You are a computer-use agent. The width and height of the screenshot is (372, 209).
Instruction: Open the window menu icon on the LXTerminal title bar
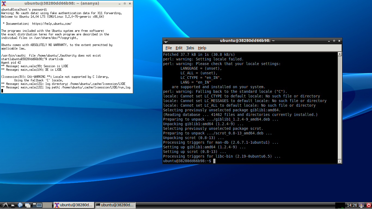pyautogui.click(x=166, y=41)
